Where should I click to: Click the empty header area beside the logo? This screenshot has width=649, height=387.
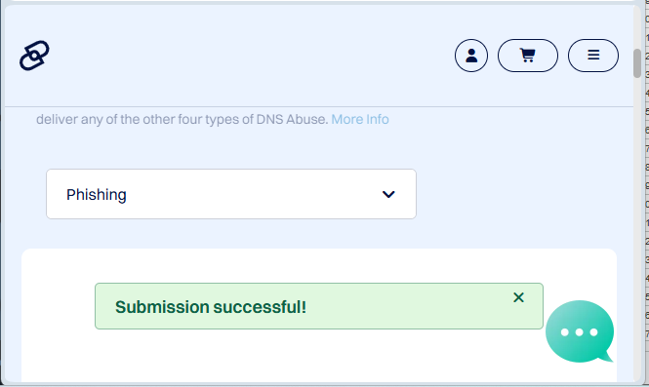pyautogui.click(x=248, y=56)
